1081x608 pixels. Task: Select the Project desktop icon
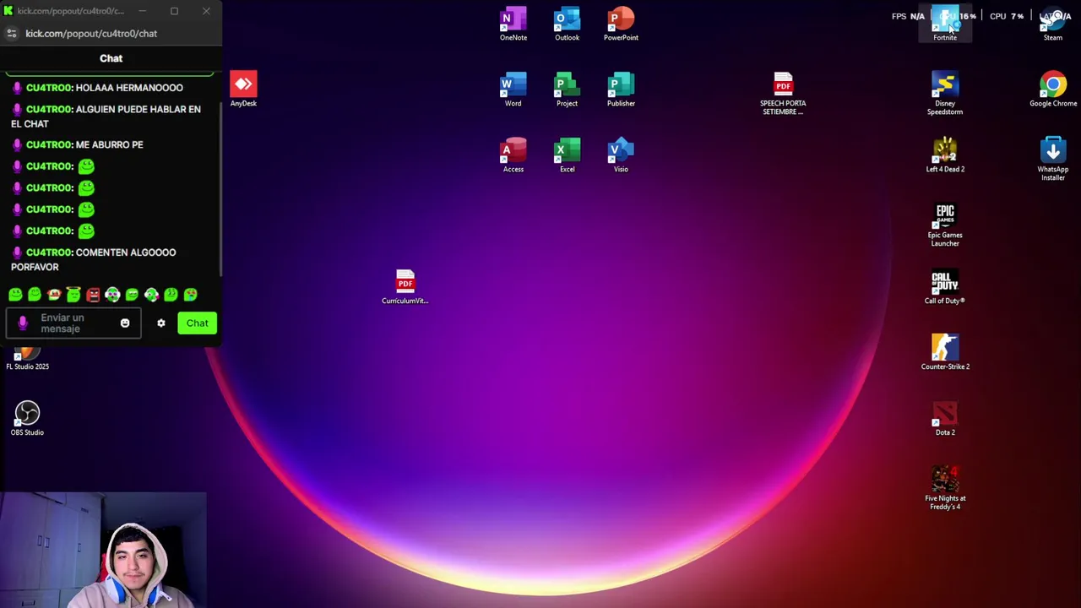click(x=567, y=90)
